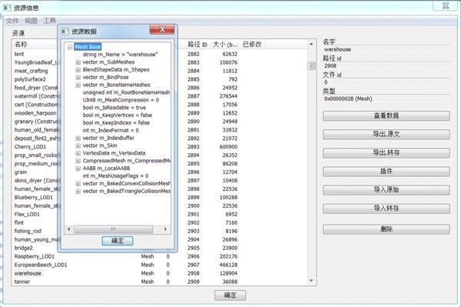
Task: Click the 查看数据 button
Action: tap(386, 115)
